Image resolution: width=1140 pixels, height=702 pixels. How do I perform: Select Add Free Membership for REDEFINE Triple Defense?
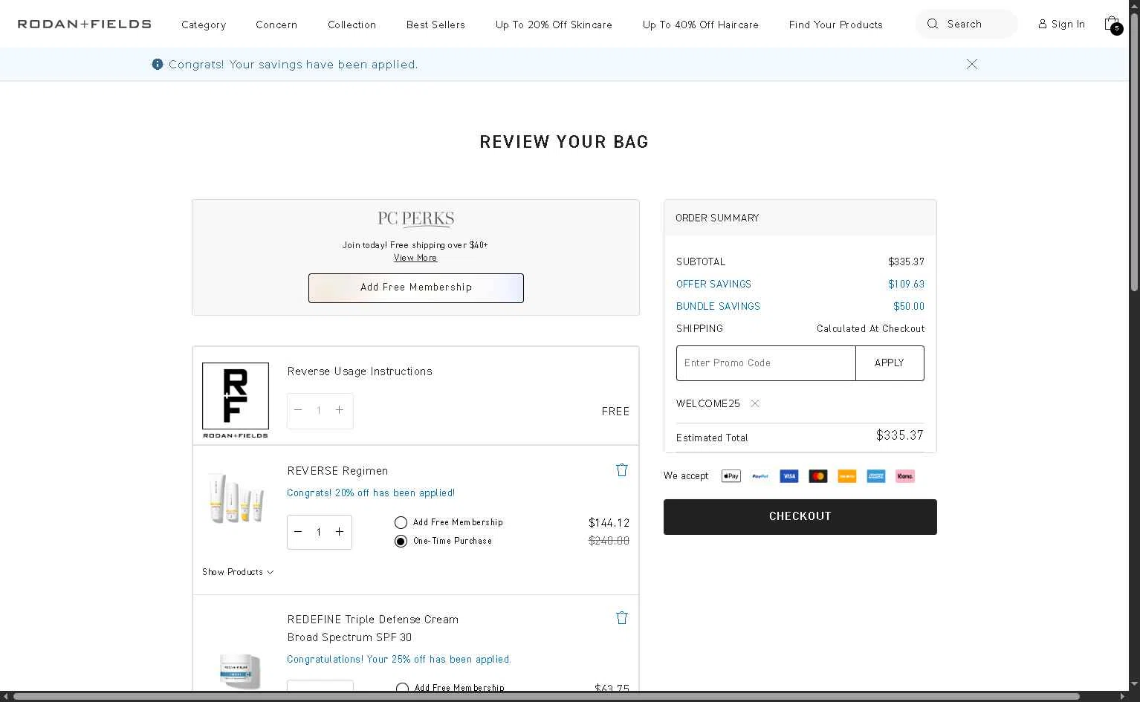[402, 688]
